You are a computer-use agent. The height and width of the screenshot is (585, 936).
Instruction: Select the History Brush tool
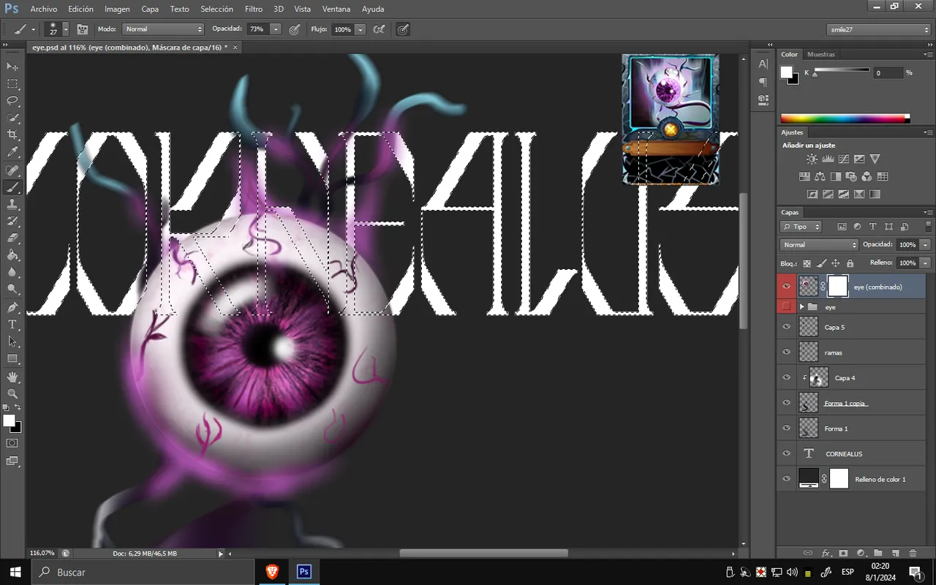[12, 222]
